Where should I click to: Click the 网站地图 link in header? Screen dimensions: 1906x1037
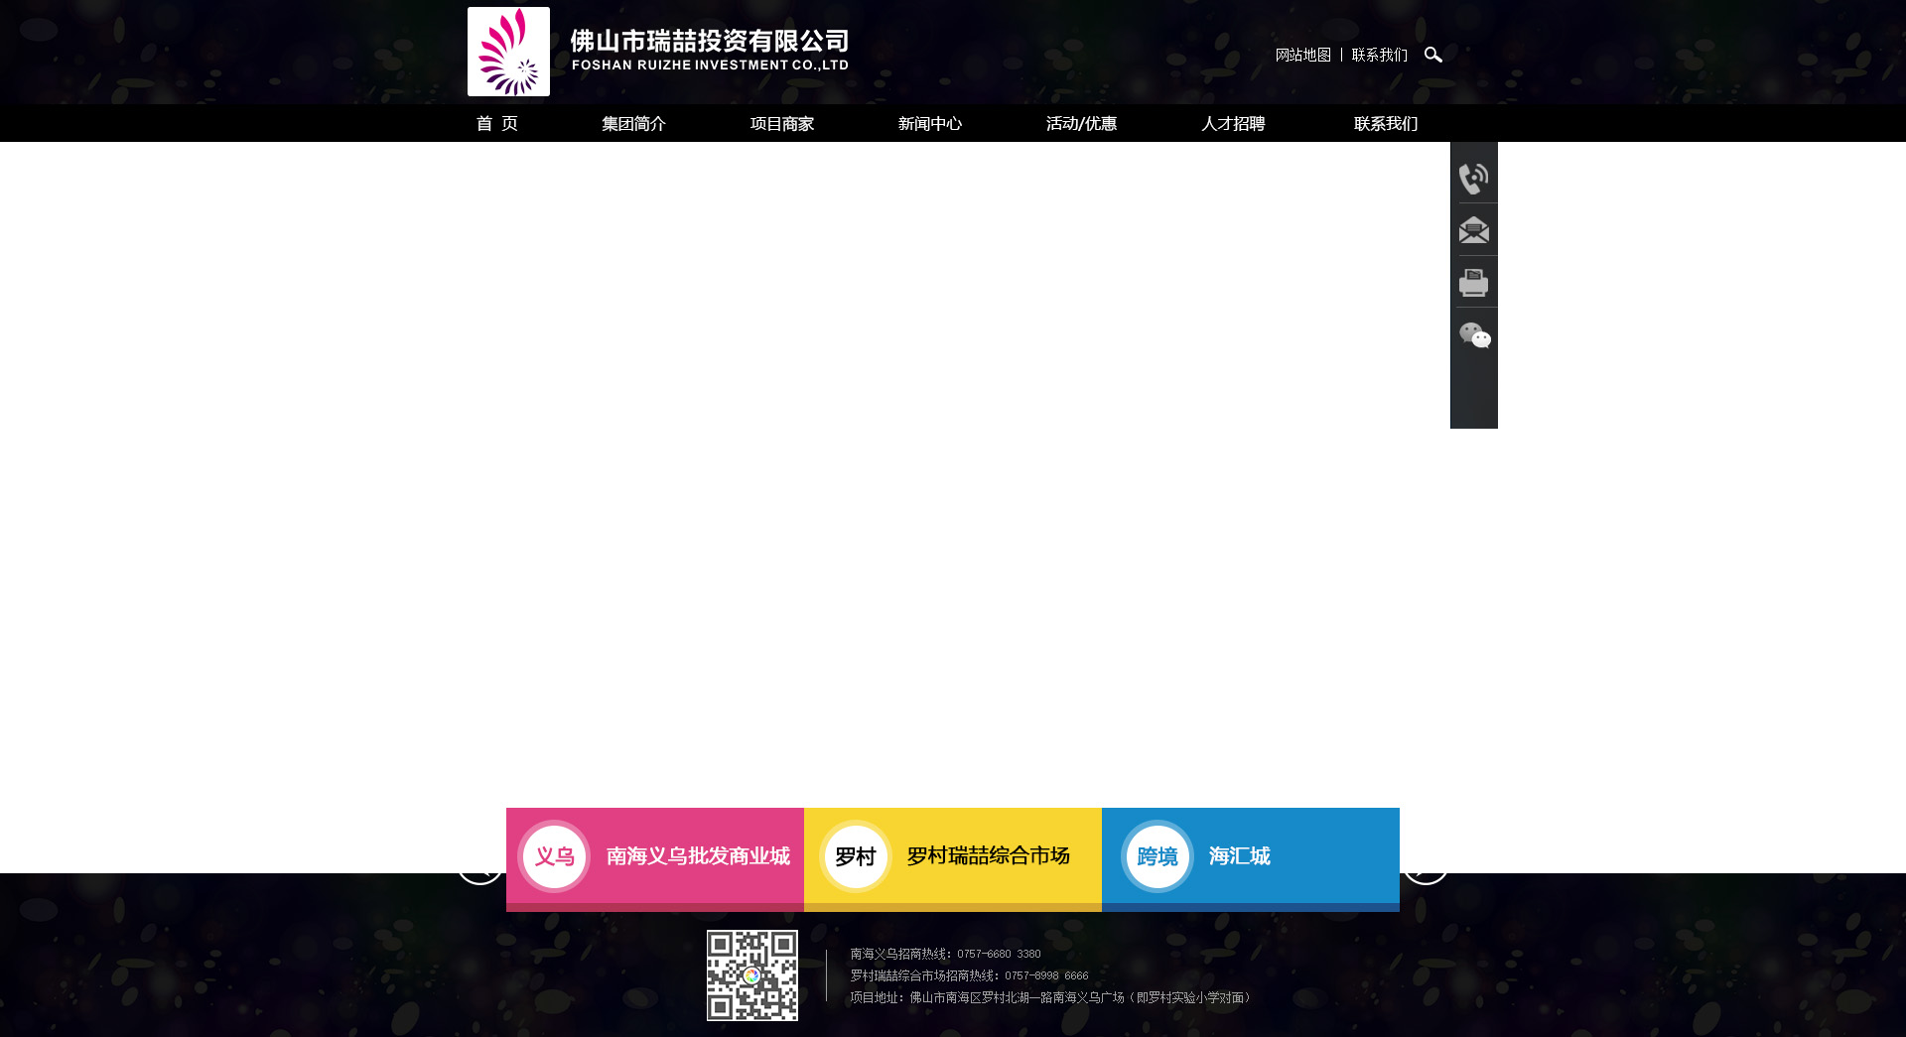click(1302, 55)
